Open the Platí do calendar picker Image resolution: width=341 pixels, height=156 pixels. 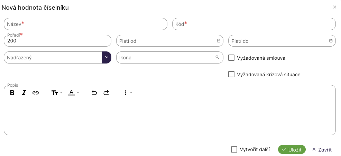331,41
